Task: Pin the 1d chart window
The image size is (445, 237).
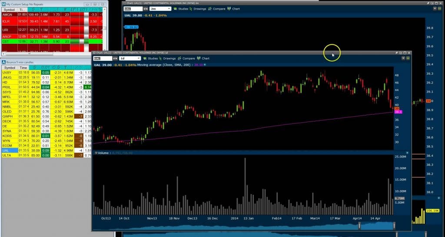Action: (x=396, y=53)
